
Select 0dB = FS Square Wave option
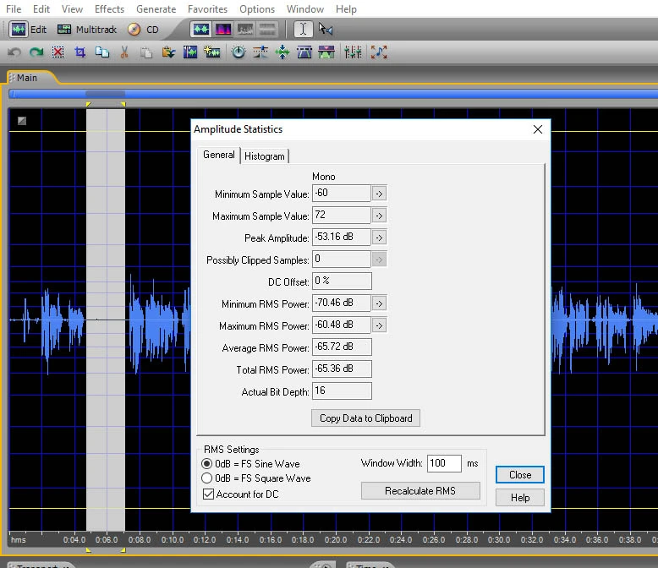[207, 478]
